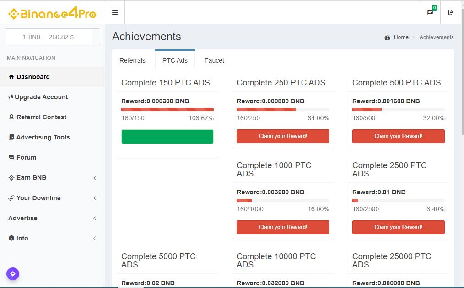Image resolution: width=464 pixels, height=288 pixels.
Task: Open the Forum sidebar item
Action: point(26,157)
